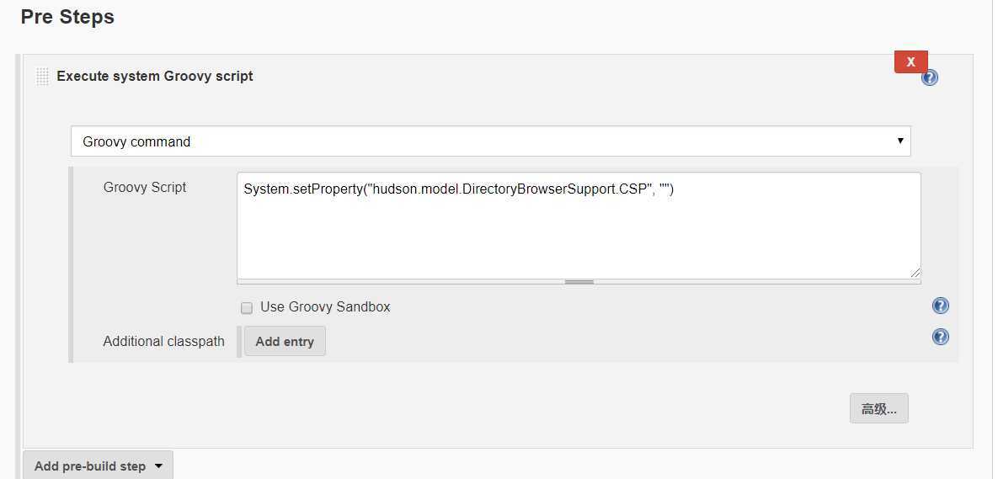Click the textarea corner resize grip
The image size is (998, 479).
915,272
